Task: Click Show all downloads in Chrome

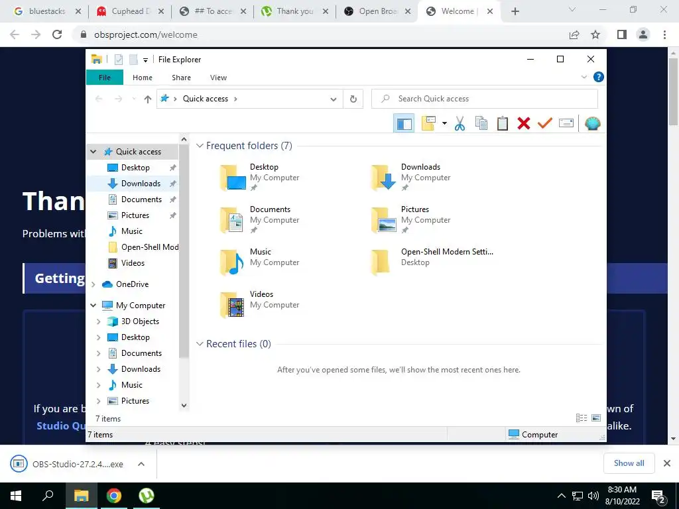Action: click(629, 463)
